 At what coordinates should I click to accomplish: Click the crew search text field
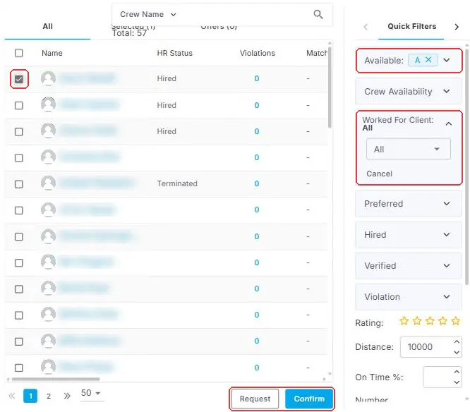(x=244, y=14)
